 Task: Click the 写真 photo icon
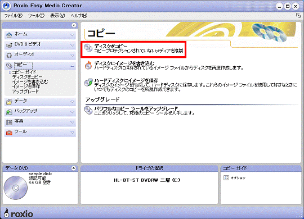click(9, 122)
